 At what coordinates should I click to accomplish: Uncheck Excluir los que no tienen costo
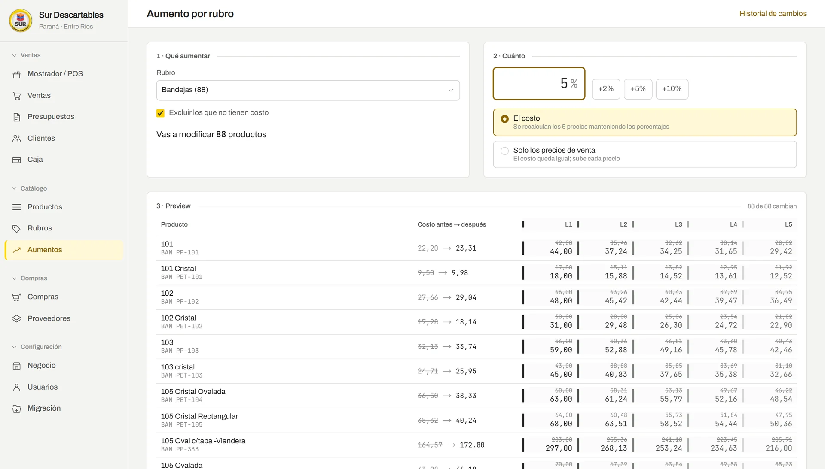pos(160,113)
